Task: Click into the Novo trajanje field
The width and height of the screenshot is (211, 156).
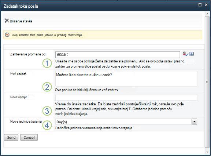Action: coord(126,98)
